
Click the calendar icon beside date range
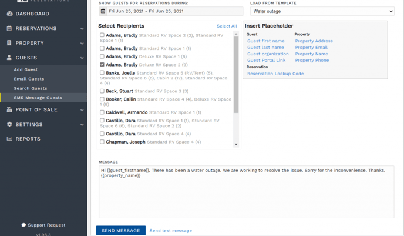pyautogui.click(x=103, y=11)
